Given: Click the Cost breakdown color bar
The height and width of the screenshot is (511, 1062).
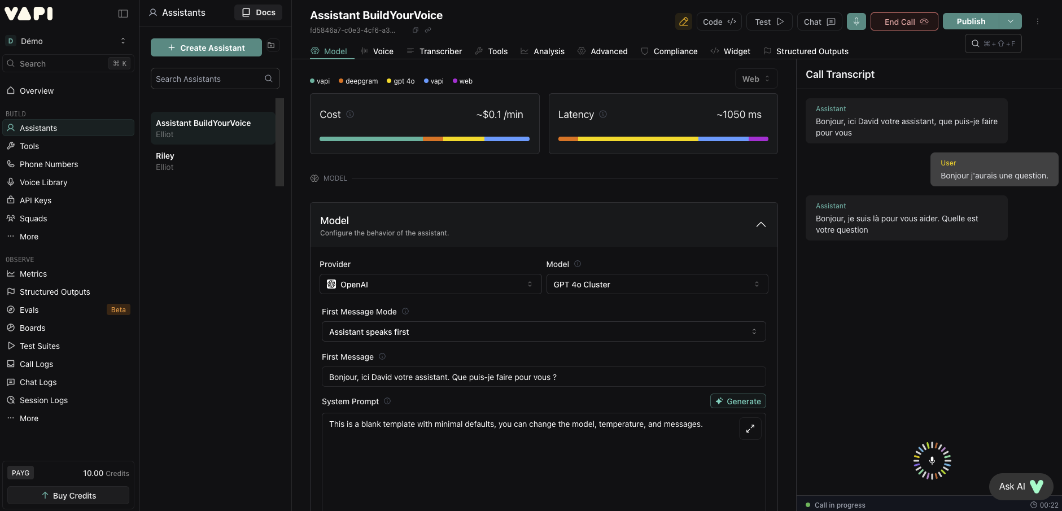Looking at the screenshot, I should [x=425, y=139].
